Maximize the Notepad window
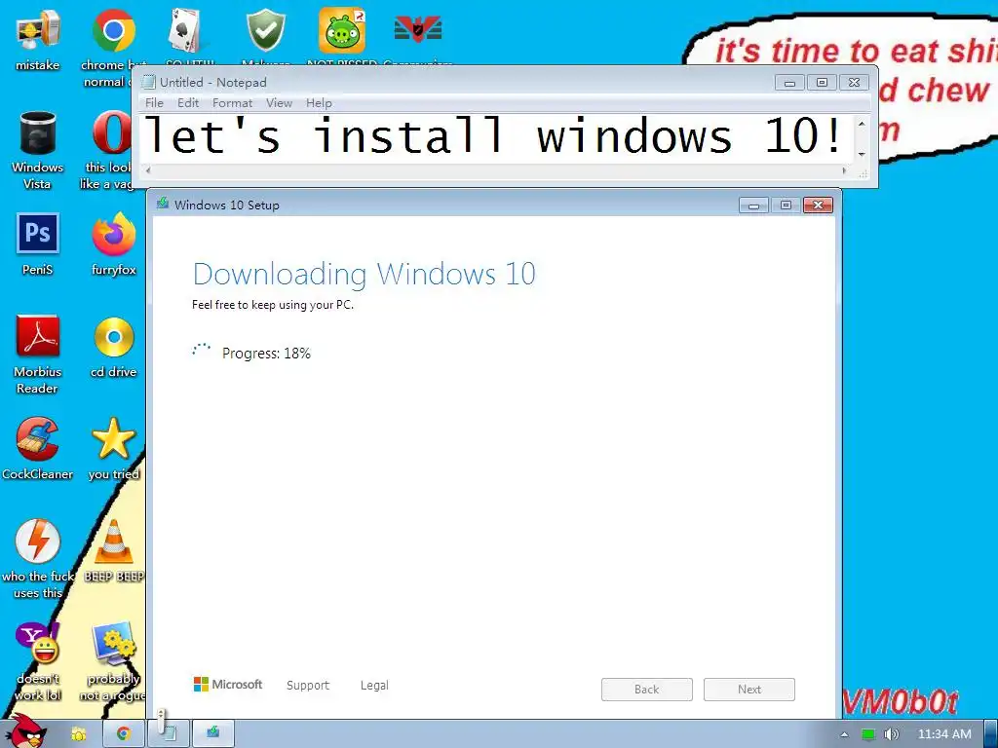998x748 pixels. 822,83
